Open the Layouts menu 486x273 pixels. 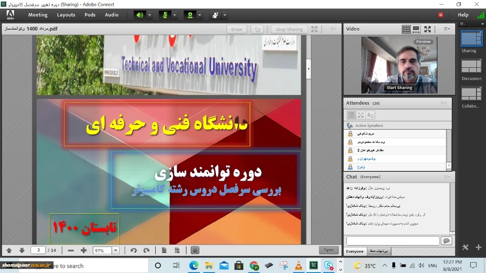tap(66, 14)
